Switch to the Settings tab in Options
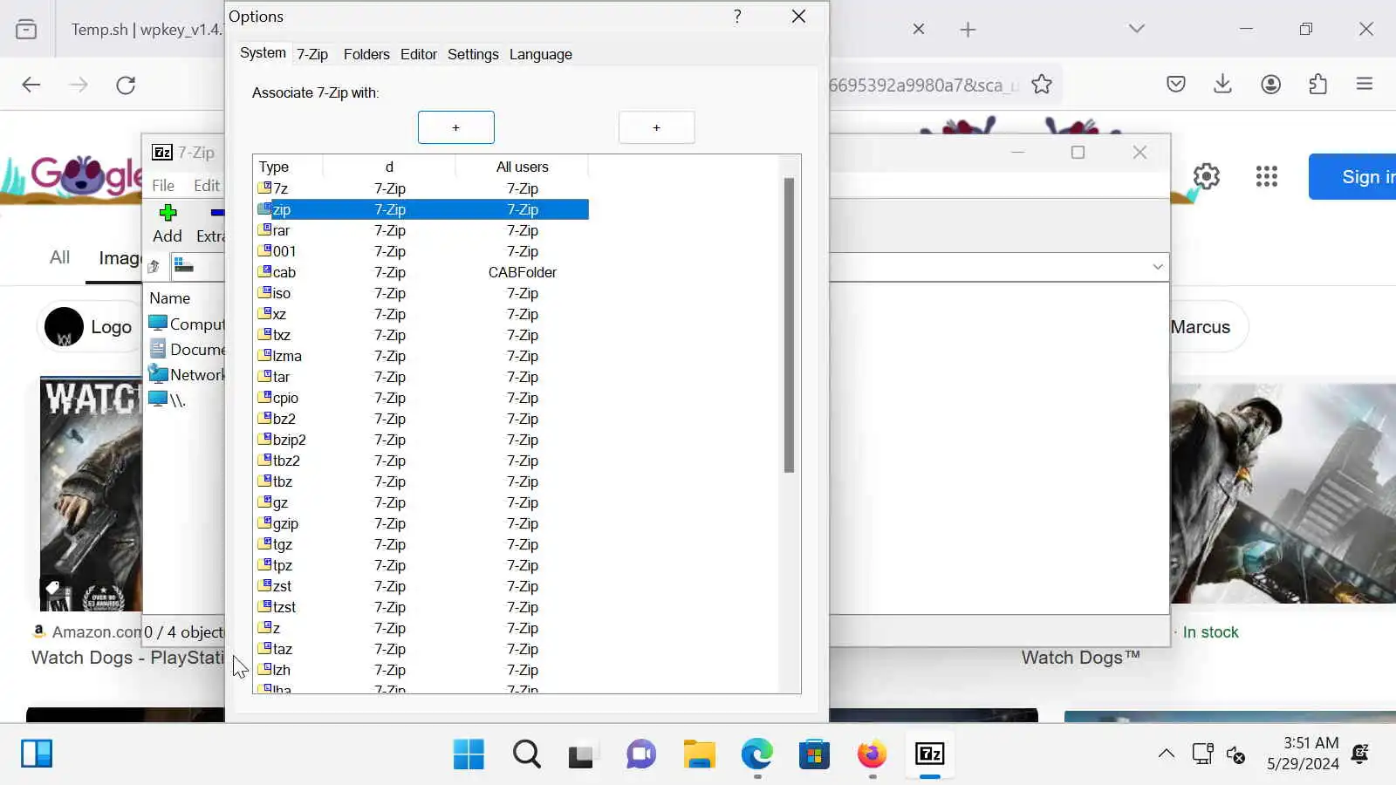This screenshot has height=785, width=1396. pos(473,54)
